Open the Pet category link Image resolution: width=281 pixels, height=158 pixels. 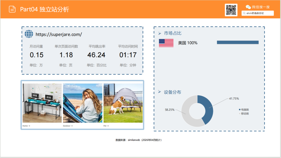pyautogui.click(x=106, y=126)
